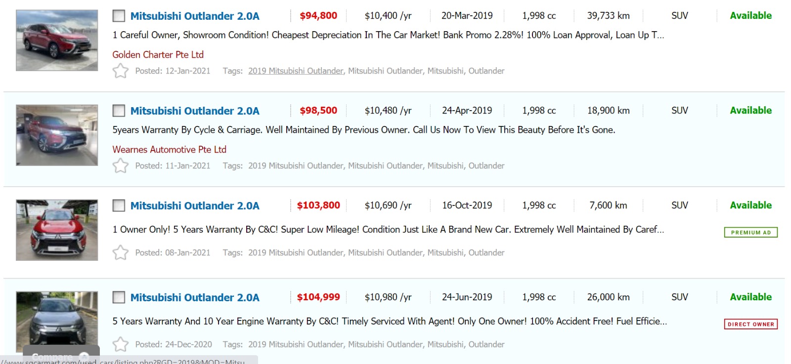
Task: Expand the Compare panel arrow icon
Action: (x=84, y=357)
